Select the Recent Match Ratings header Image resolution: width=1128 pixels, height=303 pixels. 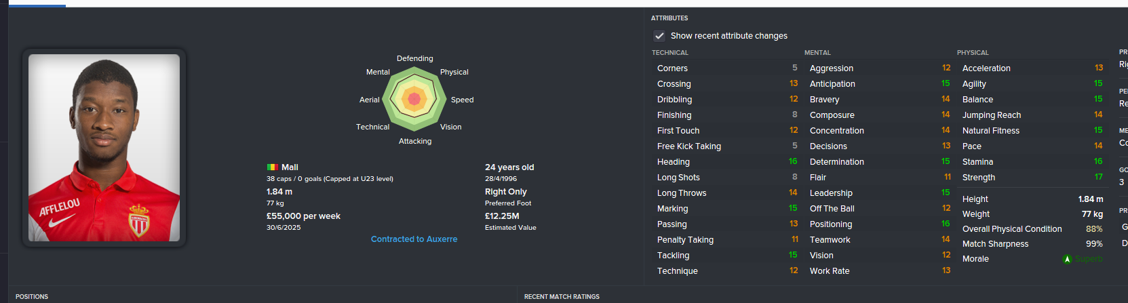(x=562, y=296)
